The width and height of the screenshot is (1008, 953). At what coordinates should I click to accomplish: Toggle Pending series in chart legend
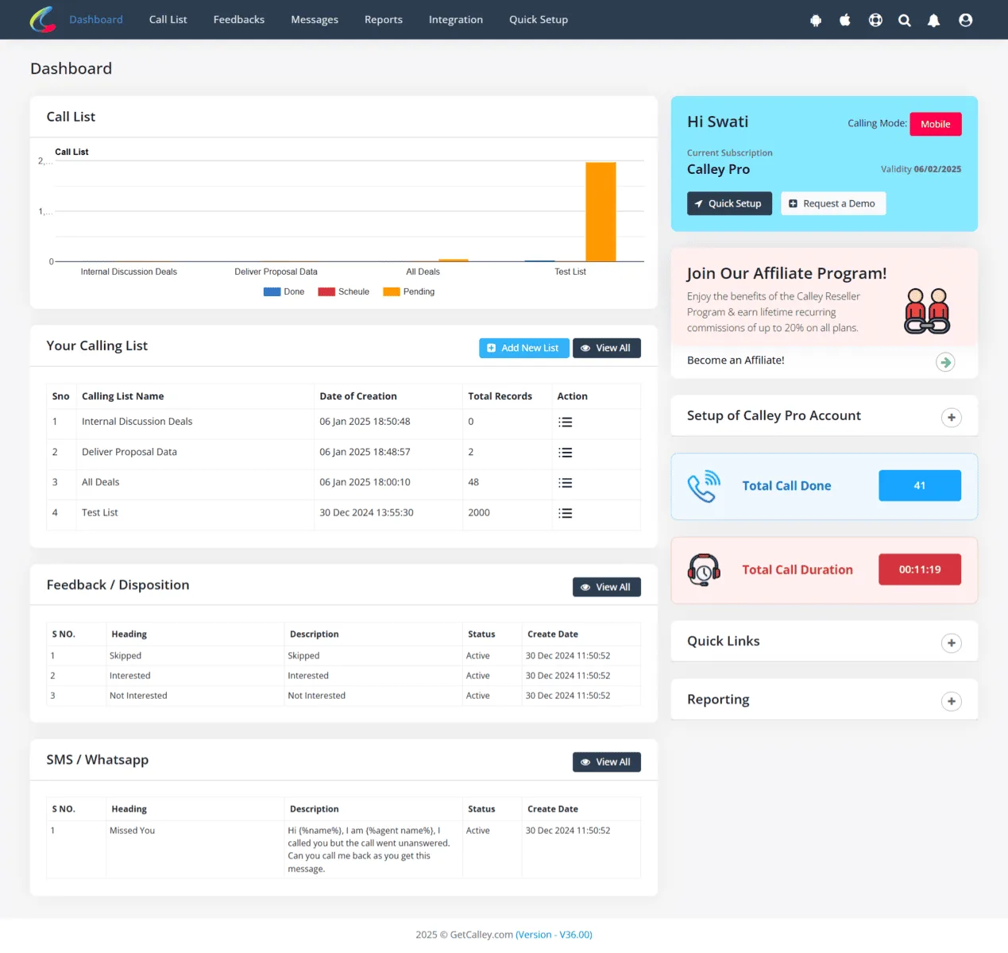408,291
